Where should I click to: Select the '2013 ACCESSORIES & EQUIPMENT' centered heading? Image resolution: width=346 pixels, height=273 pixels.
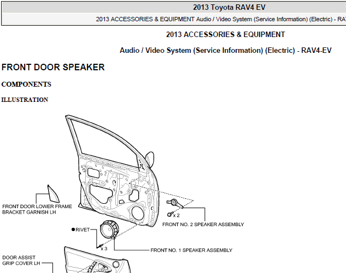(x=225, y=34)
